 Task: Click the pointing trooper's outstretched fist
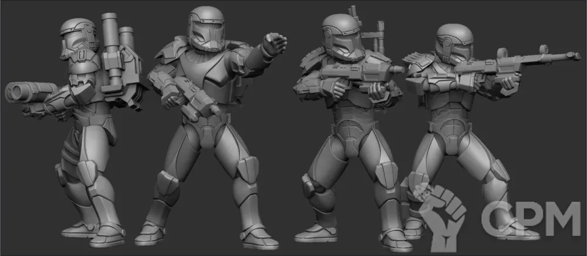click(x=274, y=44)
